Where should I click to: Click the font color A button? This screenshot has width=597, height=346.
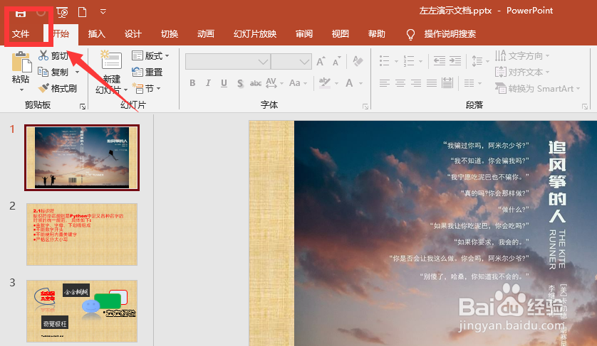(x=349, y=83)
